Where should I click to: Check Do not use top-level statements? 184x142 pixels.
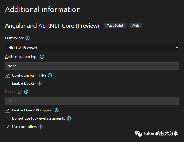[8, 118]
